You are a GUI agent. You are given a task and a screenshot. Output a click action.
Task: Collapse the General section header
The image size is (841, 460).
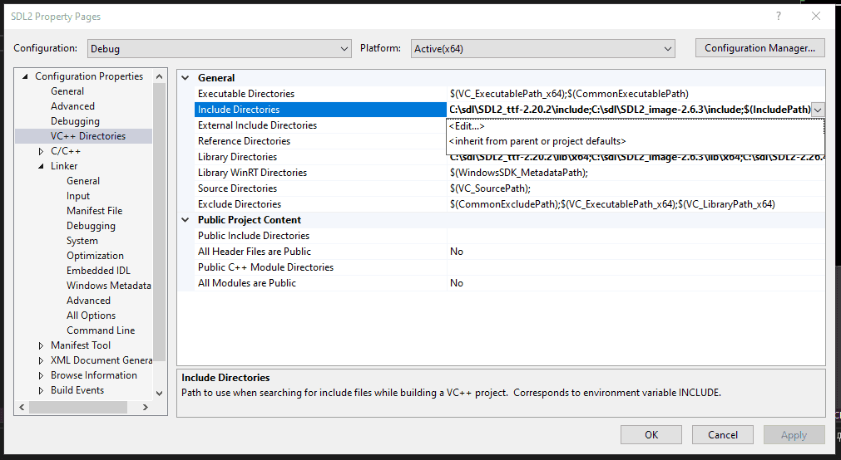click(x=186, y=78)
